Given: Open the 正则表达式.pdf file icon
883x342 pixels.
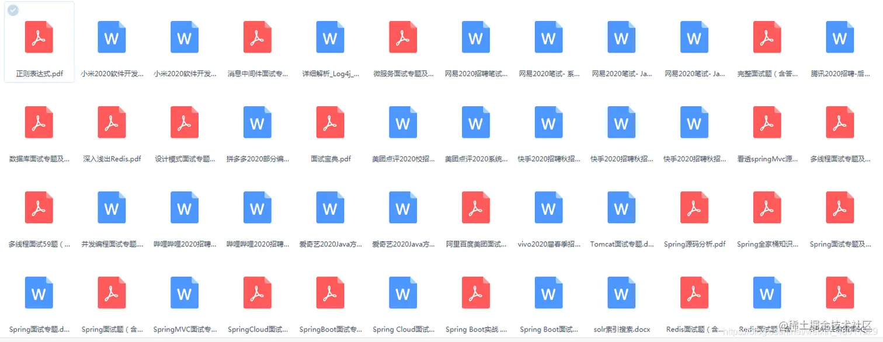Looking at the screenshot, I should pos(39,37).
